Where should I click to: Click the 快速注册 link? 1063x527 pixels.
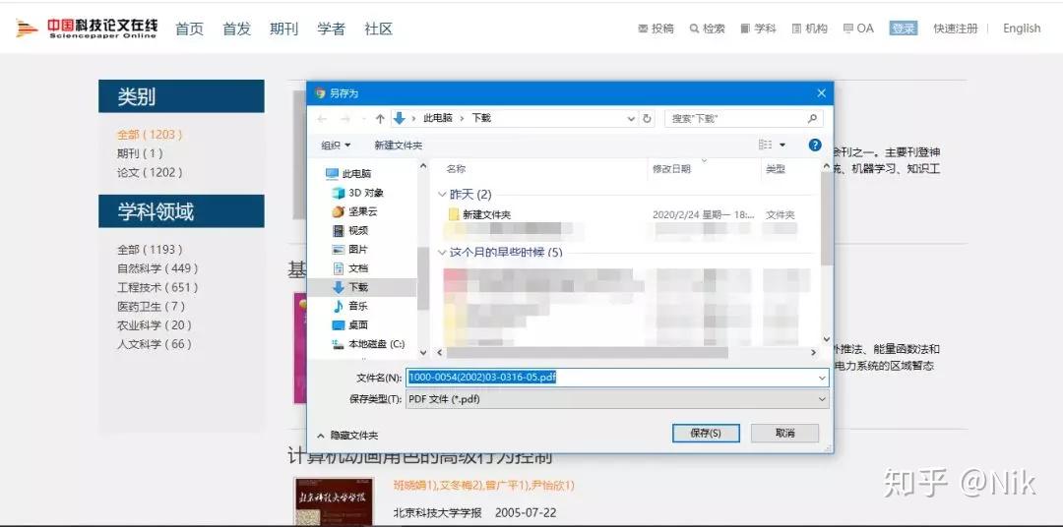955,29
